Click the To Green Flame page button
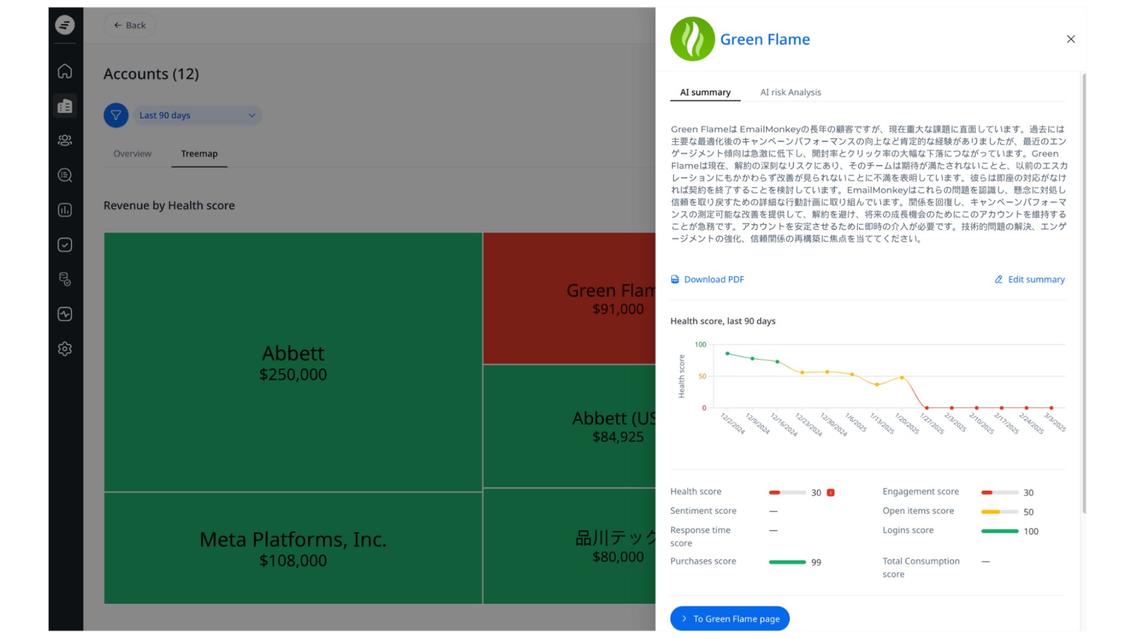The height and width of the screenshot is (639, 1137). [x=729, y=619]
